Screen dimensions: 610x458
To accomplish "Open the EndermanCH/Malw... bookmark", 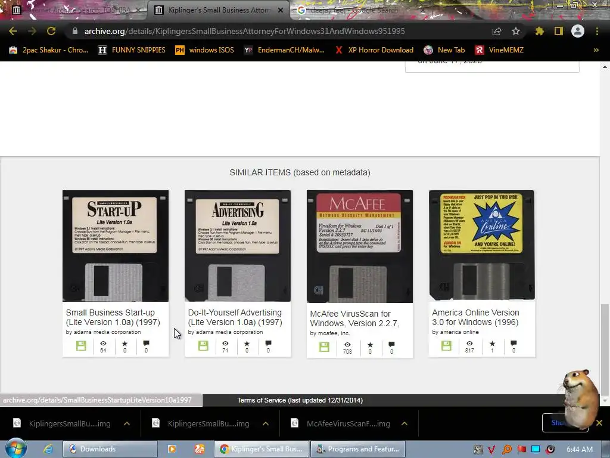I will pos(284,50).
